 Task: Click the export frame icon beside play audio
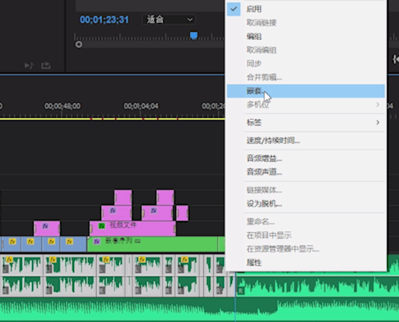click(46, 66)
